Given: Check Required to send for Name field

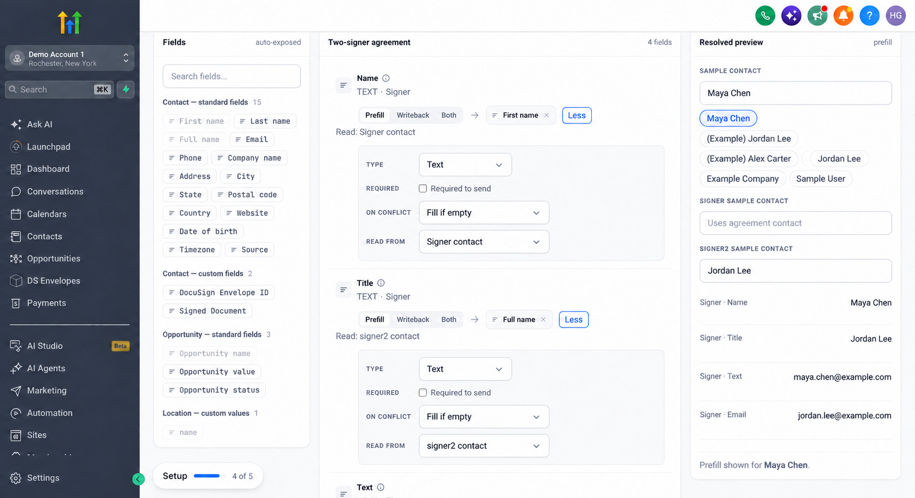Looking at the screenshot, I should (423, 189).
